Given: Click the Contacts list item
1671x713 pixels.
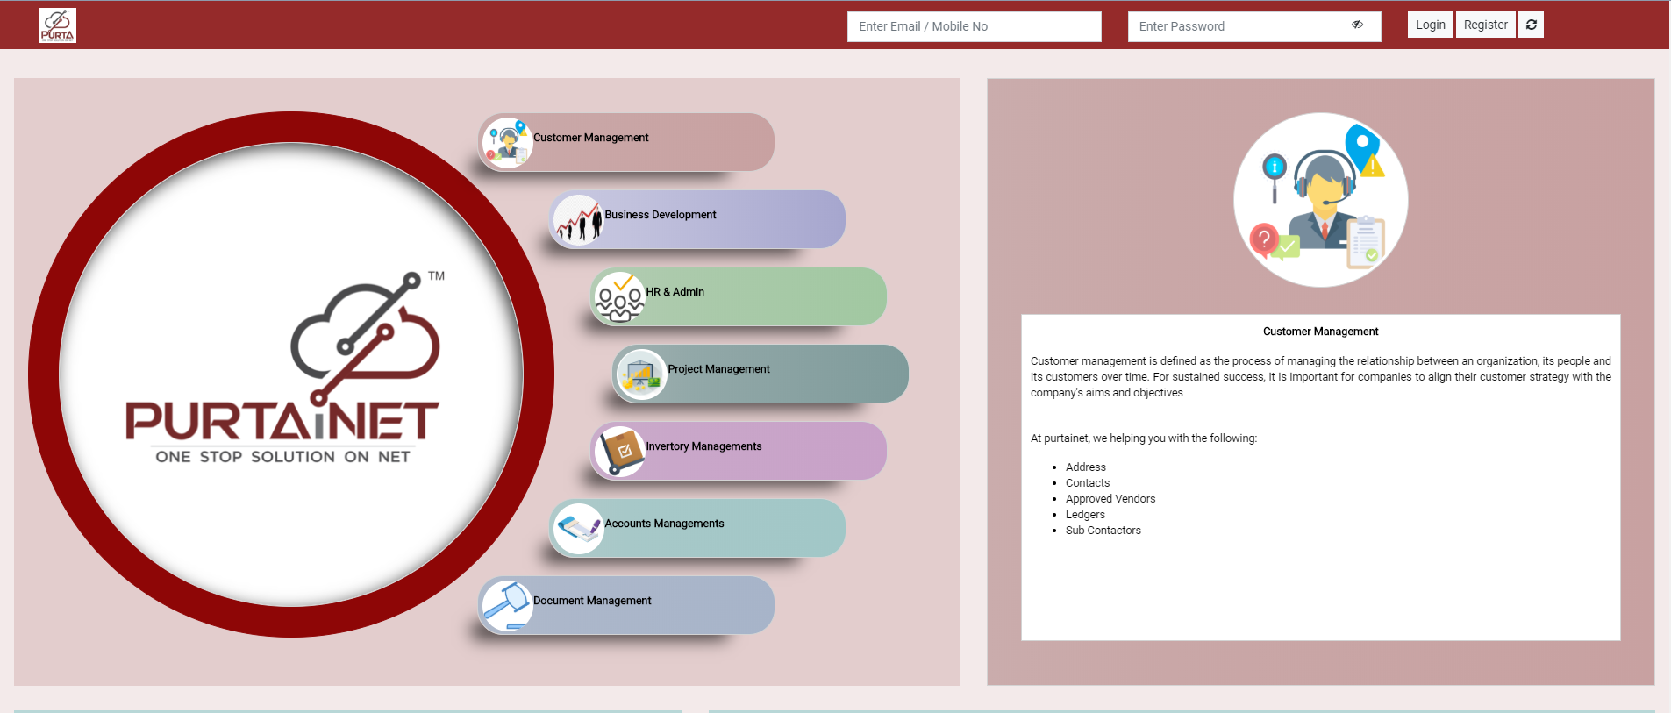Looking at the screenshot, I should click(1088, 483).
